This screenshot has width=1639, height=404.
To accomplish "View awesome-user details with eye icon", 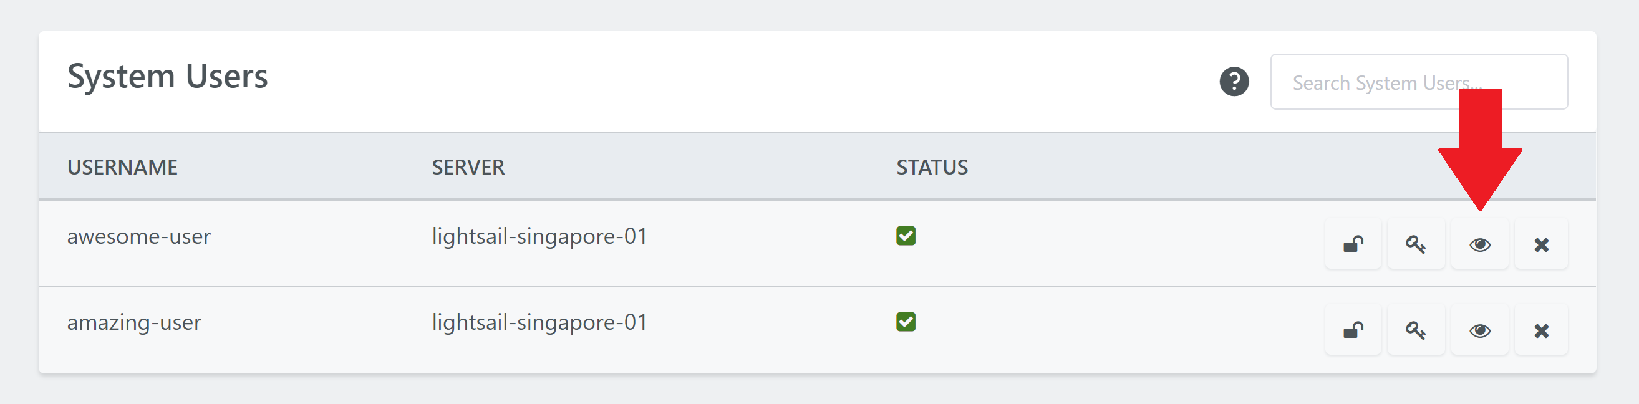I will [x=1479, y=244].
